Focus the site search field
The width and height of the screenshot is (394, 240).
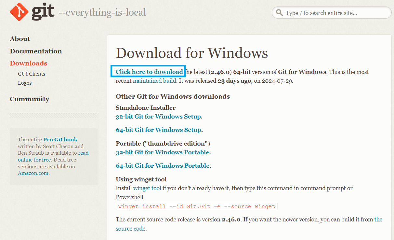[x=332, y=13]
